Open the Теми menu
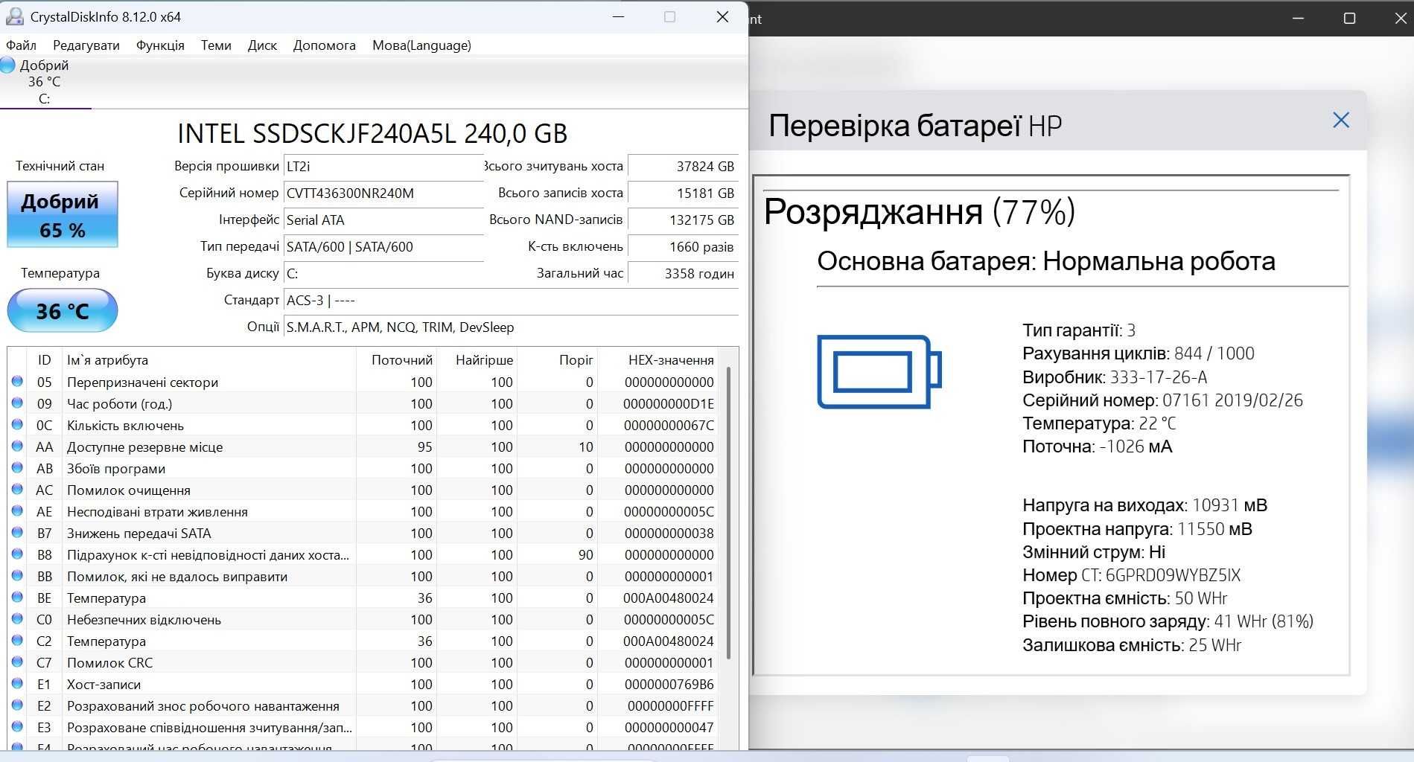 coord(216,45)
